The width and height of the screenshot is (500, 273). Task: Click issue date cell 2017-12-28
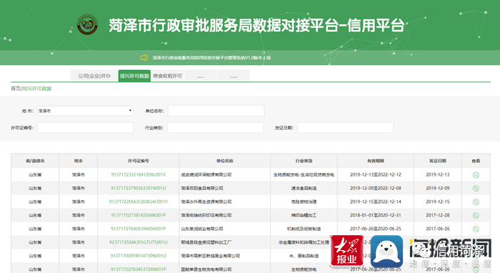coord(438,215)
